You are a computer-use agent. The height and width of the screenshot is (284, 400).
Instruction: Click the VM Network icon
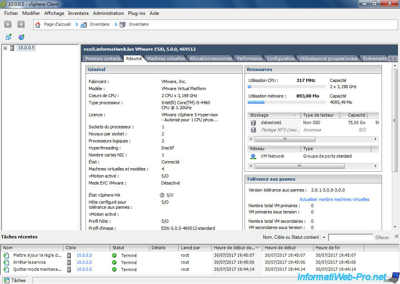pos(253,156)
